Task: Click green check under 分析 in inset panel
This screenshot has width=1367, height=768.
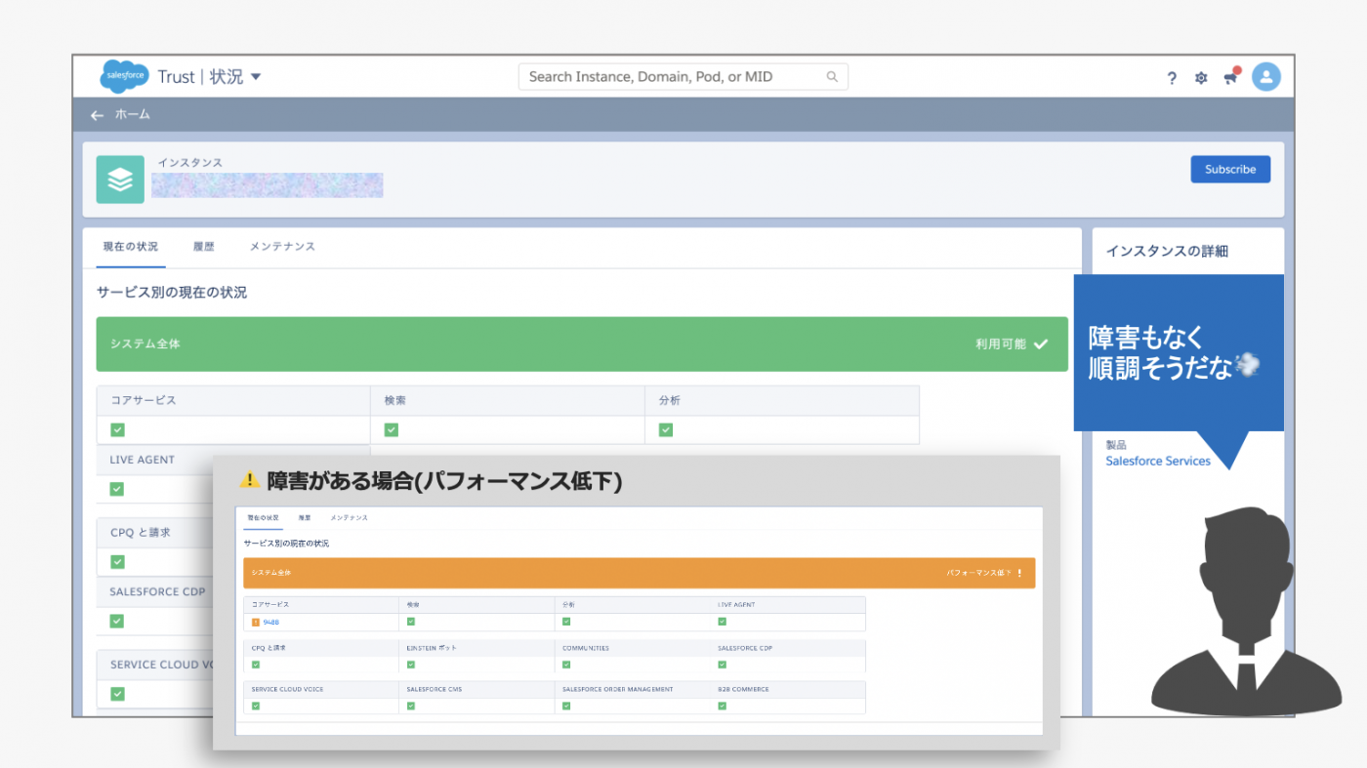Action: pyautogui.click(x=566, y=621)
